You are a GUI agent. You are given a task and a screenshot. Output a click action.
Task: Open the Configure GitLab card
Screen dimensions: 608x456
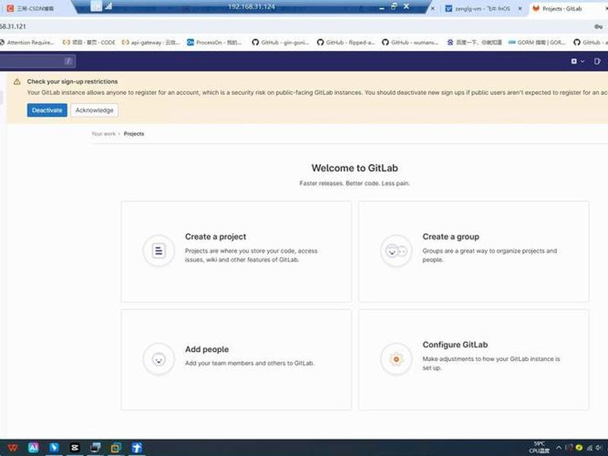tap(473, 359)
